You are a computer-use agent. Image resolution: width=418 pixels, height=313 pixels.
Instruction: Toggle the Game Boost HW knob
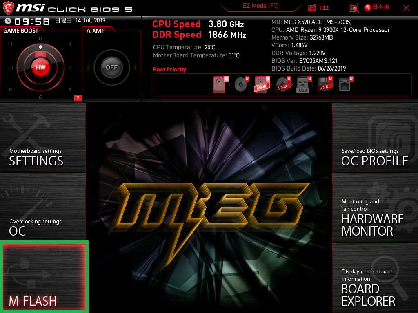[x=40, y=67]
